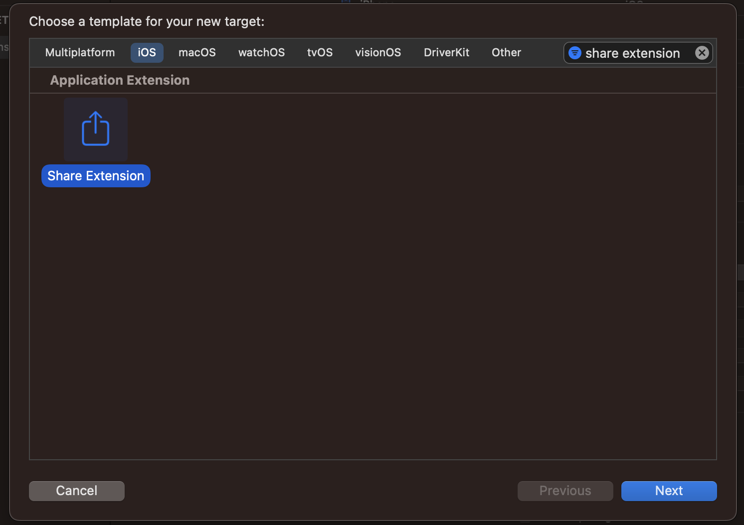Open the visionOS tab
The image size is (744, 525).
tap(378, 53)
